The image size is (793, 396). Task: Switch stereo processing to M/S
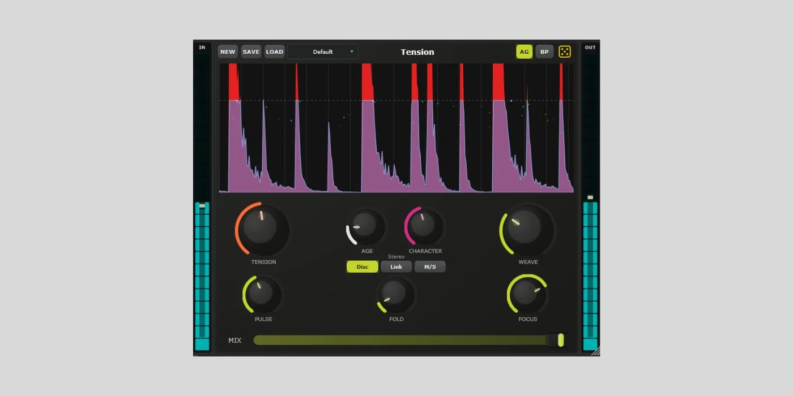[x=430, y=266]
